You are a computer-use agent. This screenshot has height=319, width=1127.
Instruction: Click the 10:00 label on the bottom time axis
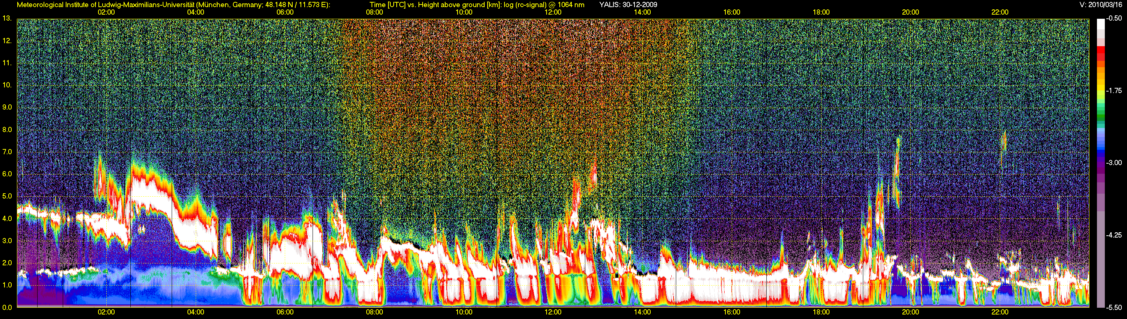click(x=464, y=312)
